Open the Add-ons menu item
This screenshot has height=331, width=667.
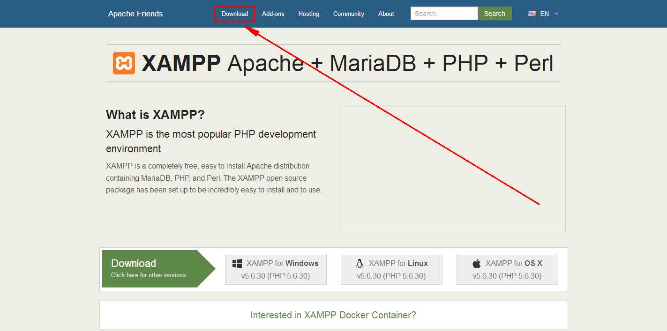coord(273,14)
